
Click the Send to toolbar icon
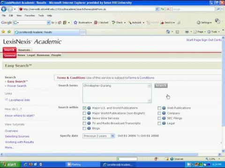162,22
